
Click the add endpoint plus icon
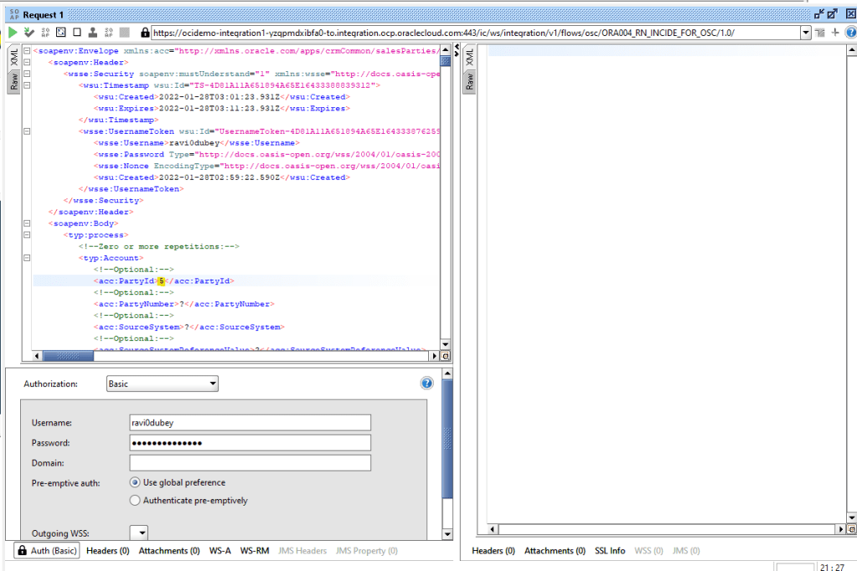pos(835,32)
